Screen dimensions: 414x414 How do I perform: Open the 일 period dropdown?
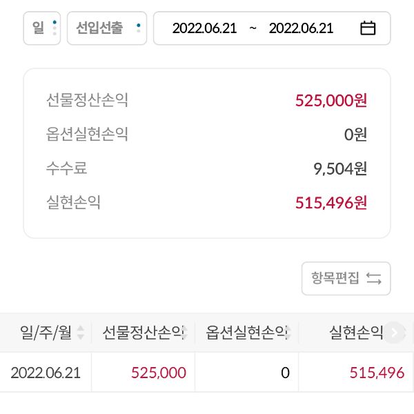point(42,28)
